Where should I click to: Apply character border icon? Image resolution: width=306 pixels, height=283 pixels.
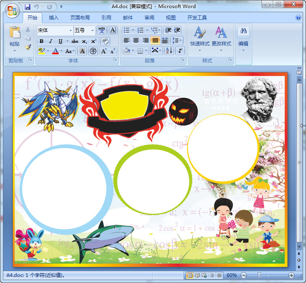click(x=113, y=30)
